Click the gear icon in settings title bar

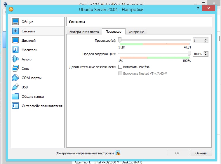point(11,9)
